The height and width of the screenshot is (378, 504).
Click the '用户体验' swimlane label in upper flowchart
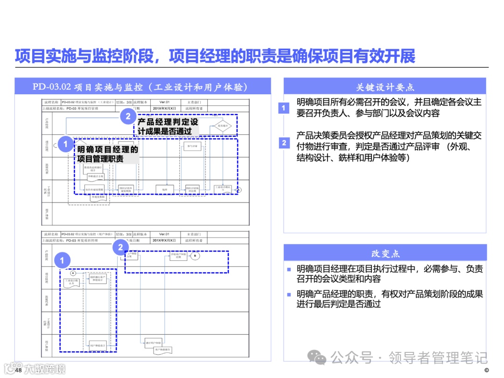[x=47, y=214]
